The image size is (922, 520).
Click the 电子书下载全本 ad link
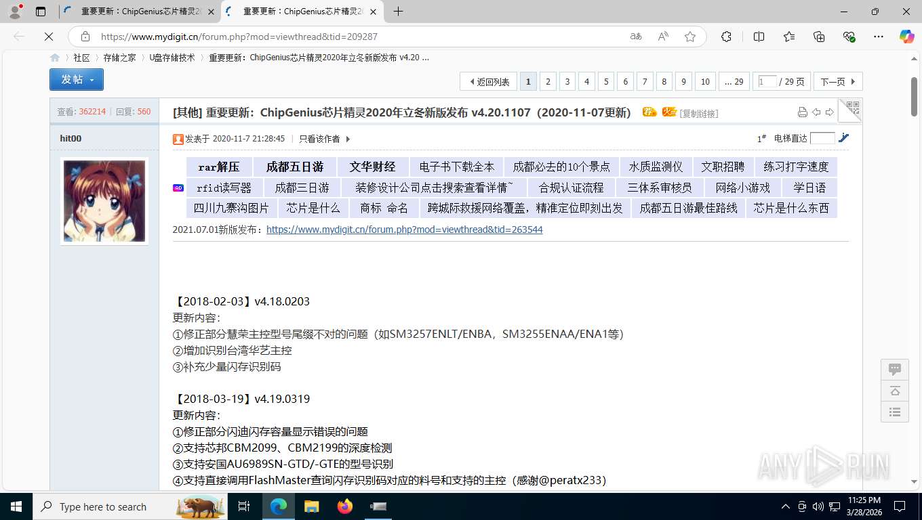(x=457, y=167)
